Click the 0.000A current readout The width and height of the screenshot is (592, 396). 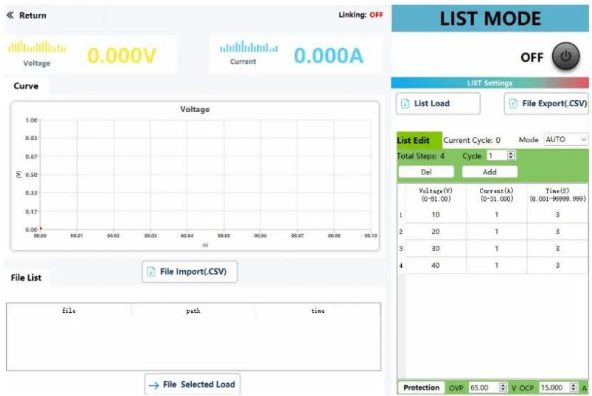point(328,56)
